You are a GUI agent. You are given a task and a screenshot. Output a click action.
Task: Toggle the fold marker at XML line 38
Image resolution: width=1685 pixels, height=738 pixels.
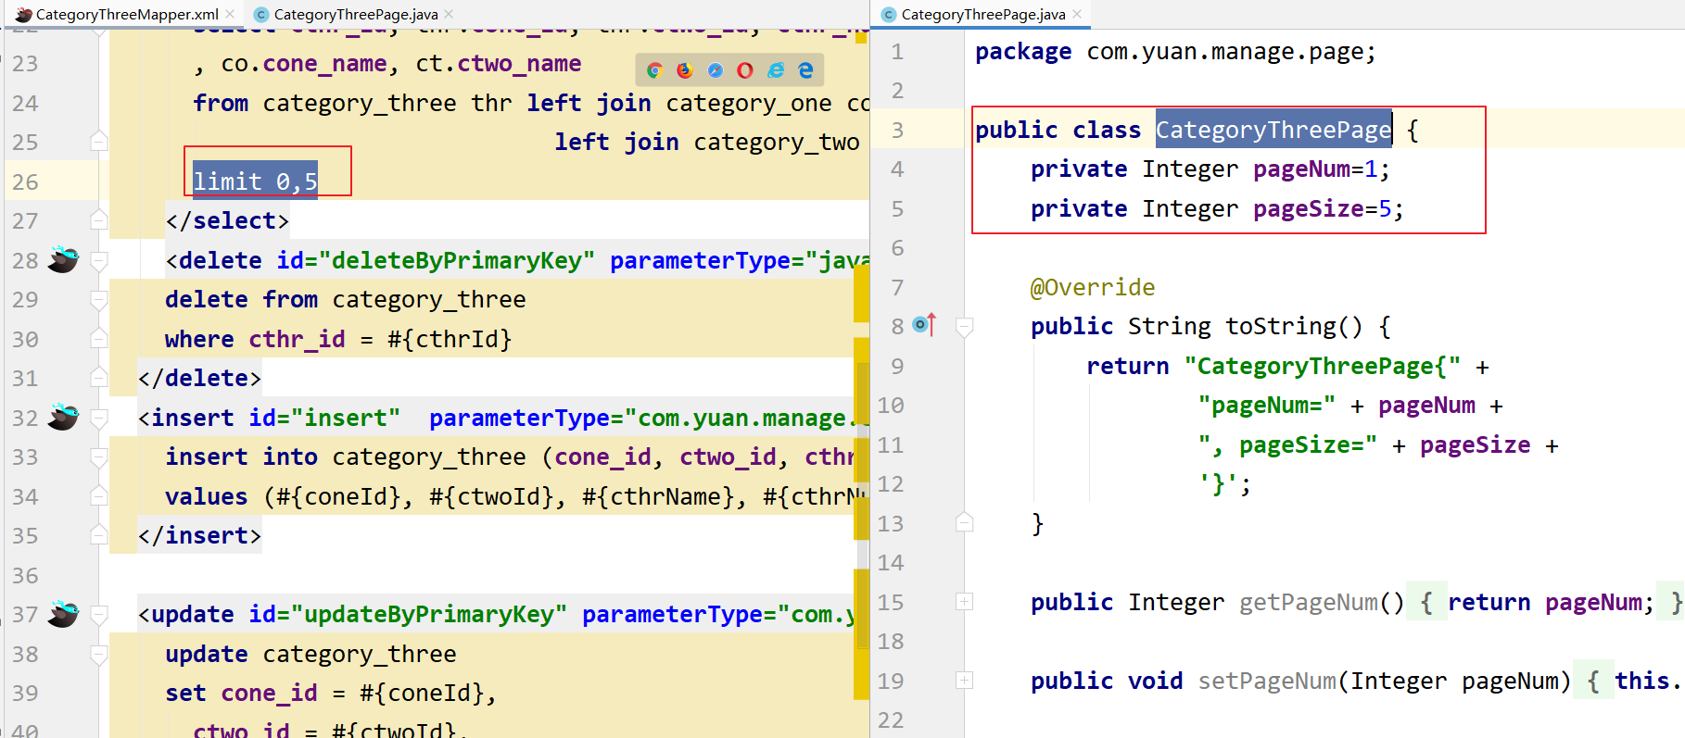[x=99, y=654]
